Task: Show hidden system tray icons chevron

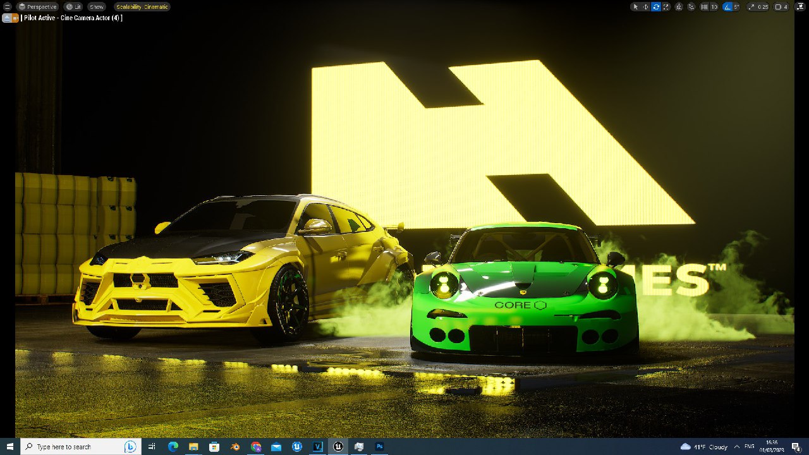Action: [x=737, y=447]
